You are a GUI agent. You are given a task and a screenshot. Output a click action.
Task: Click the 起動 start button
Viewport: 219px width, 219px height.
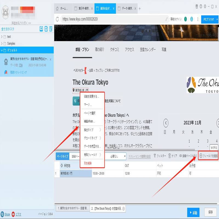[x=193, y=213]
